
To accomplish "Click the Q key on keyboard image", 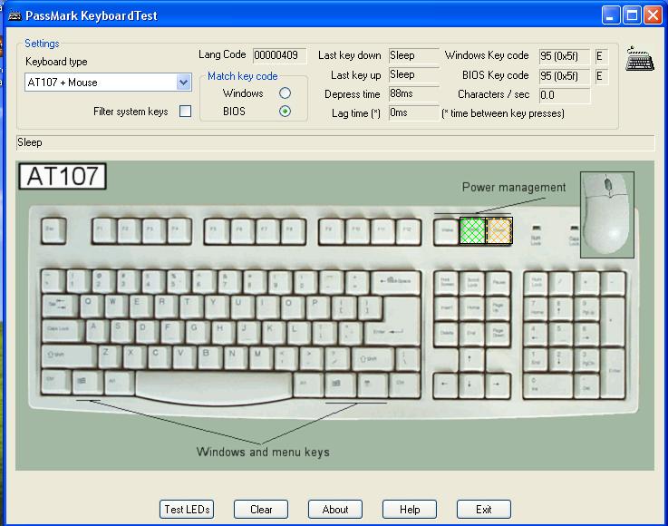I will [92, 307].
